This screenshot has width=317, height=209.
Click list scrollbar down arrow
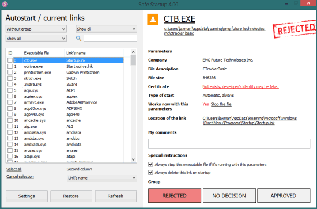(x=133, y=159)
